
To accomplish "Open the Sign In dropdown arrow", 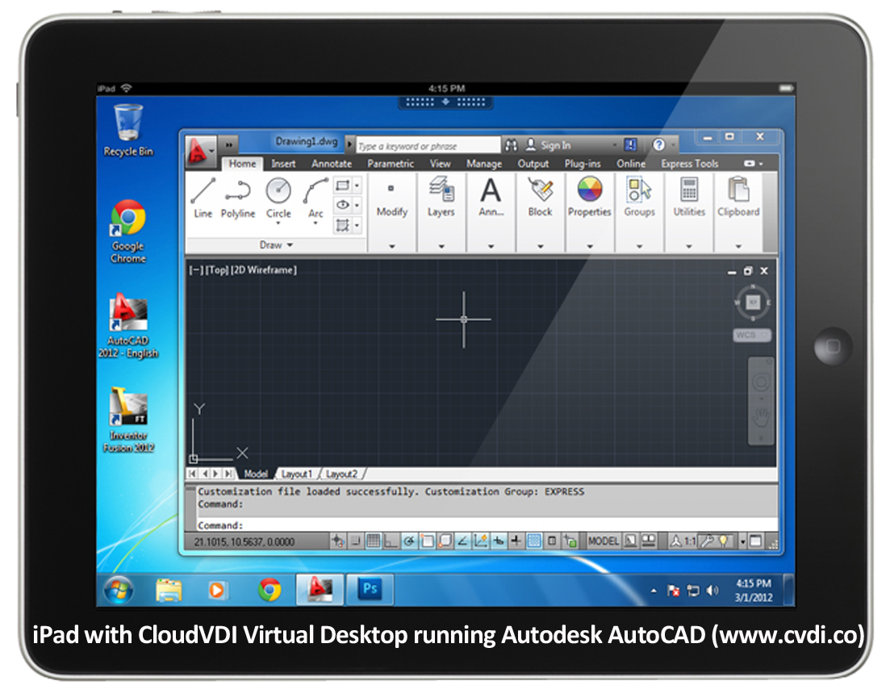I will (x=614, y=145).
